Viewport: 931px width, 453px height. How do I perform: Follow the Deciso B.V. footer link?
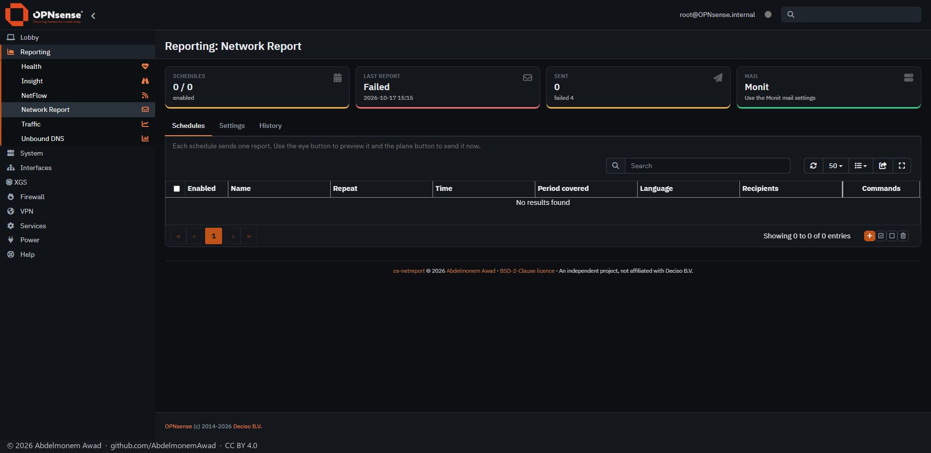[247, 426]
